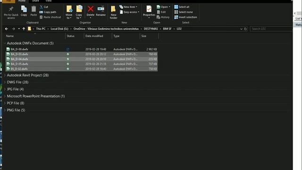Click the Open button in ribbon

pos(164,7)
